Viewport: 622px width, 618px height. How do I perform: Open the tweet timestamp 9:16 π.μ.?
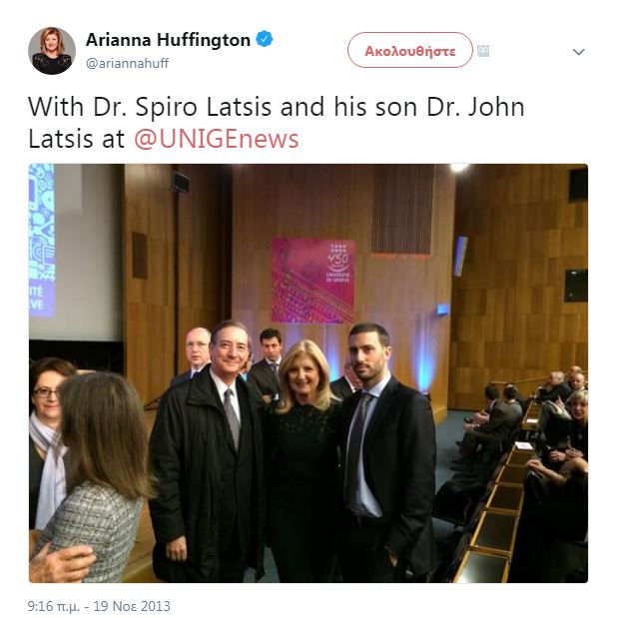coord(54,606)
